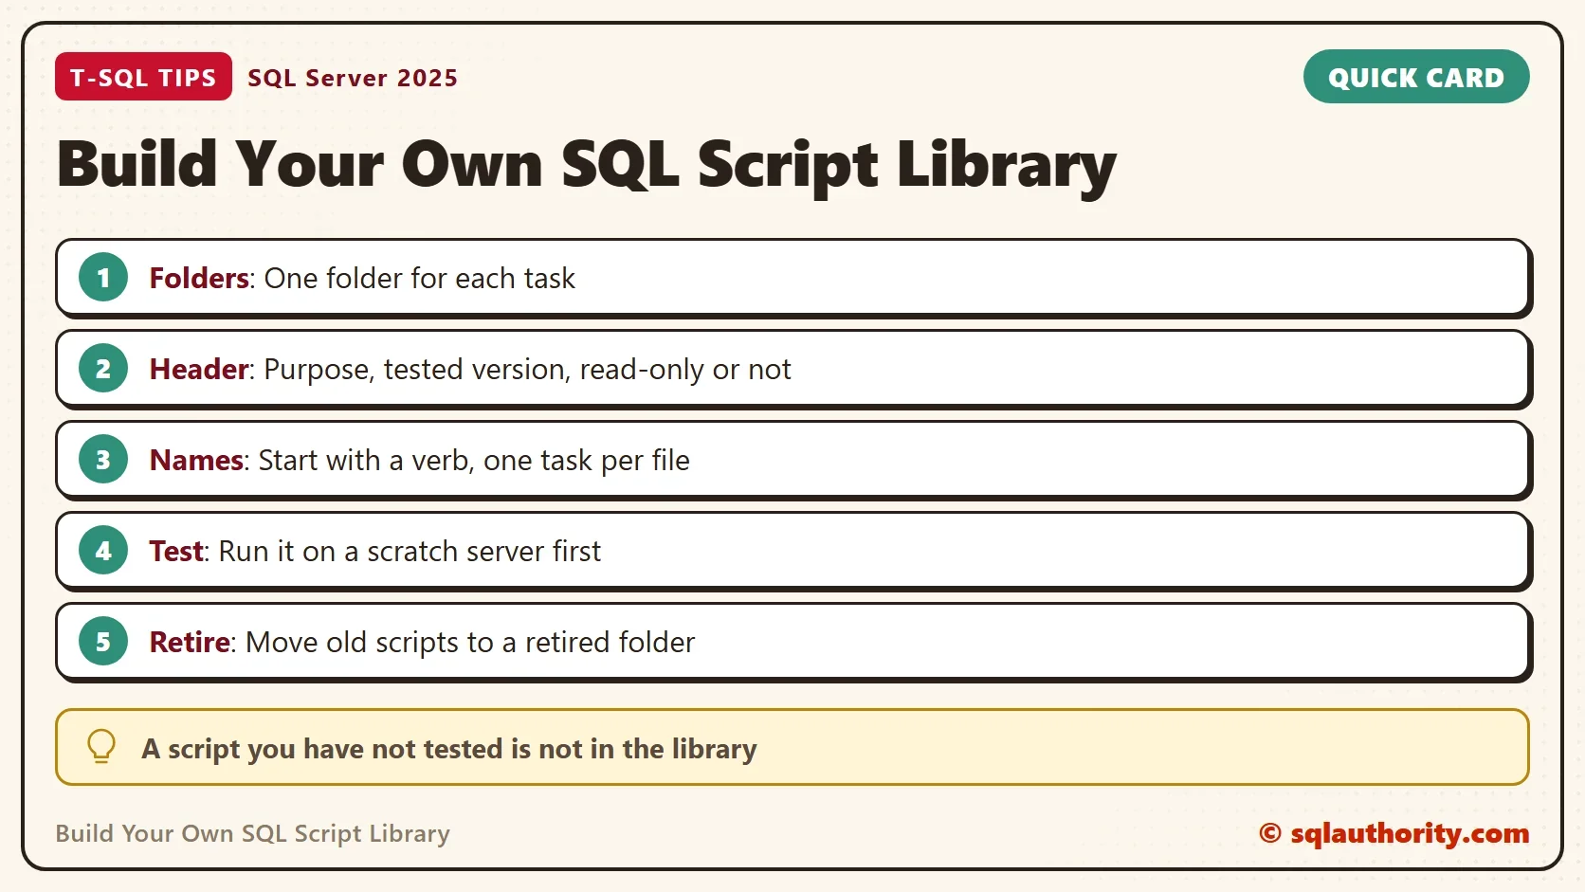Click 'Retire: Move old scripts to a retired folder'

click(422, 643)
